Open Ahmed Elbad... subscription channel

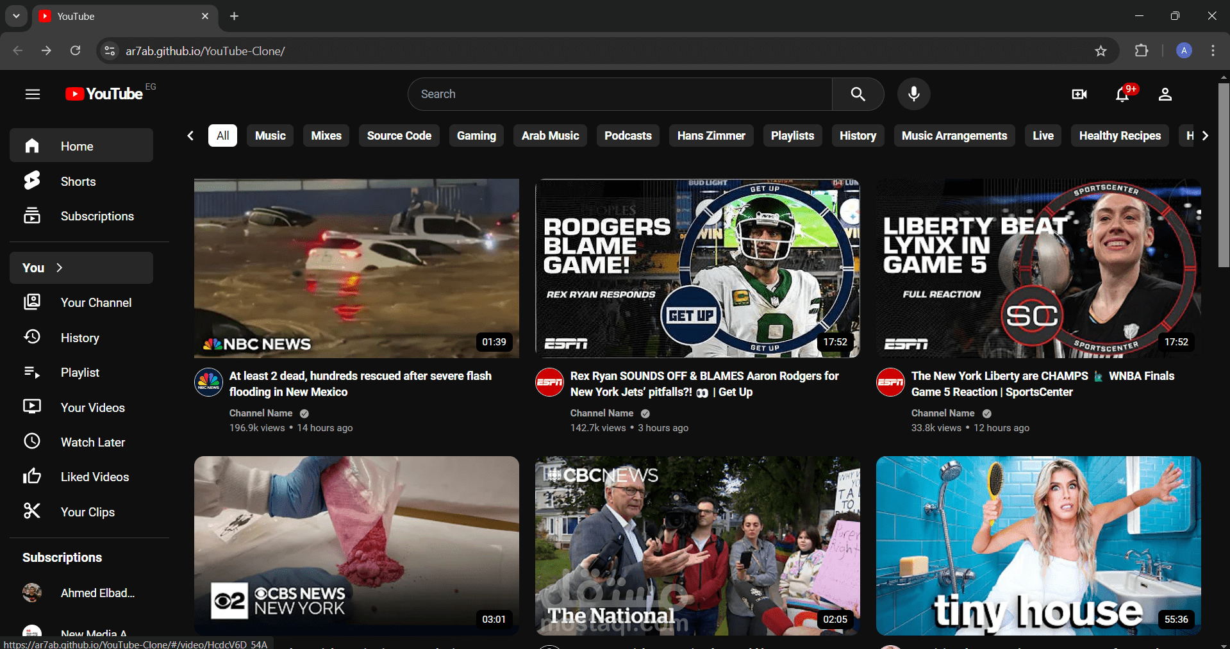[x=81, y=593]
